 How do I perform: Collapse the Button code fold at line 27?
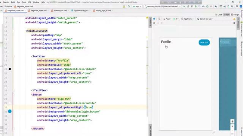(14, 94)
